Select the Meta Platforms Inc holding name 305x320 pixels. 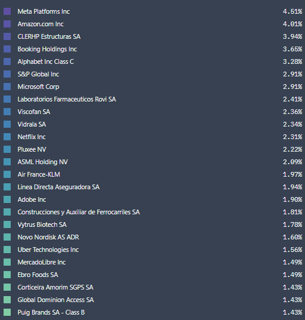(x=43, y=11)
